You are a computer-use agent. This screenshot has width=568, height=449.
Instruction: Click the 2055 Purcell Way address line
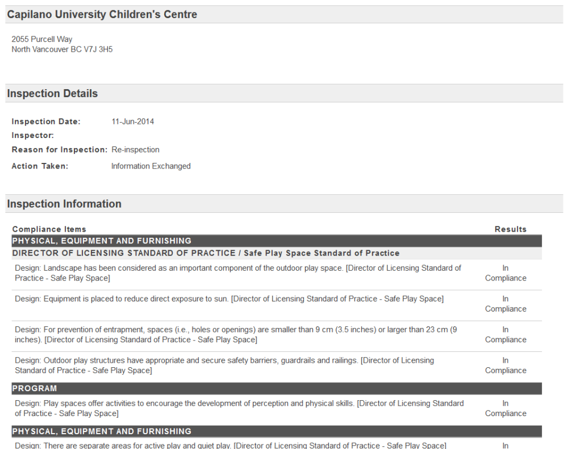(x=42, y=39)
